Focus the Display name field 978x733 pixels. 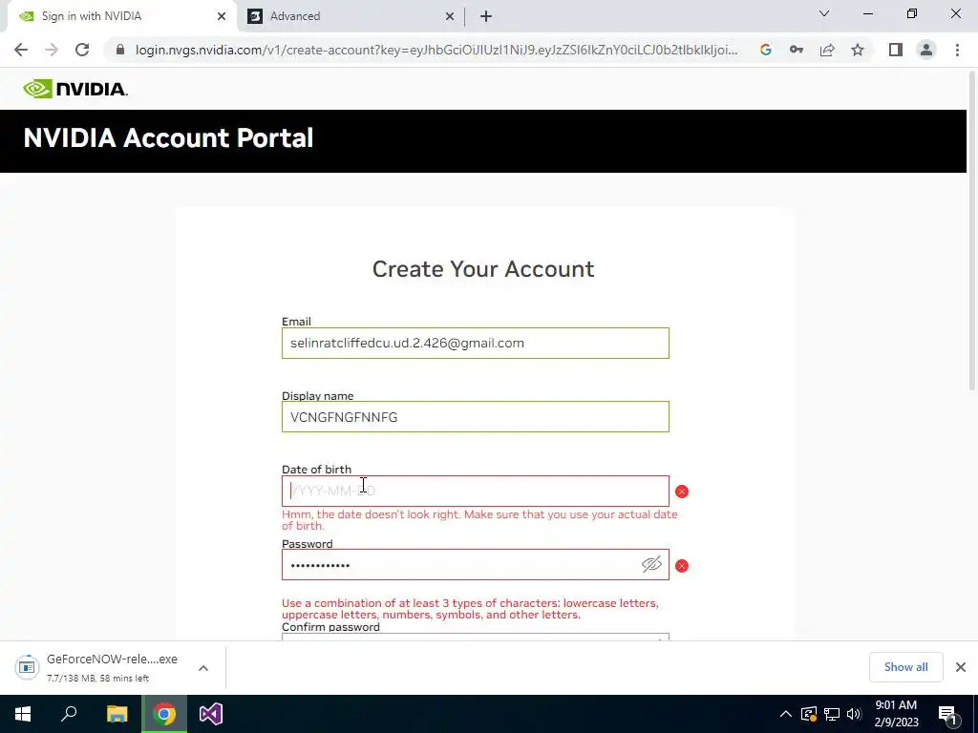pyautogui.click(x=476, y=416)
